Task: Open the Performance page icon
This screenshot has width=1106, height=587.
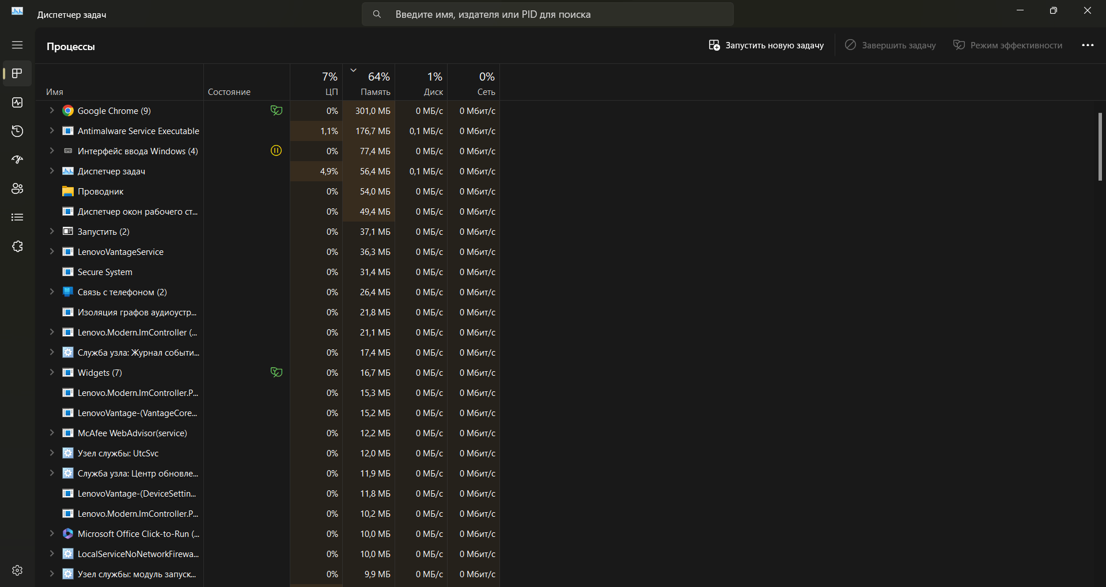Action: pyautogui.click(x=17, y=102)
